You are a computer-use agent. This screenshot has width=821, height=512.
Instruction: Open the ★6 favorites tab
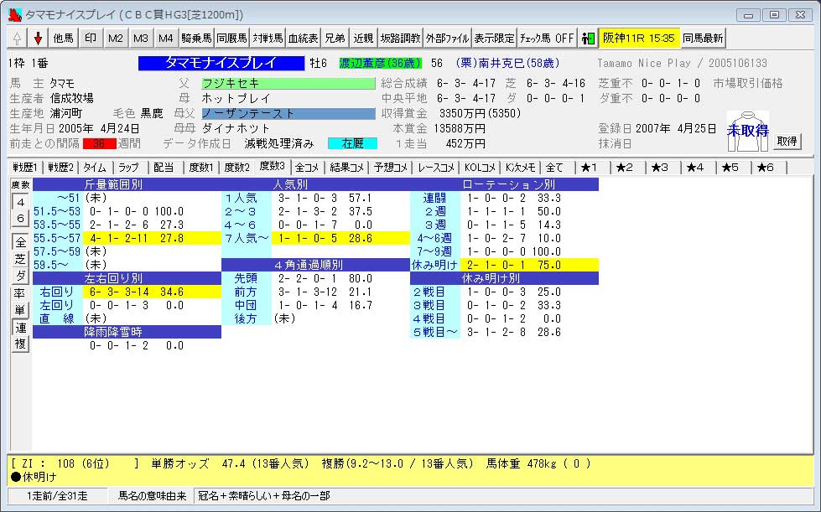coord(765,167)
